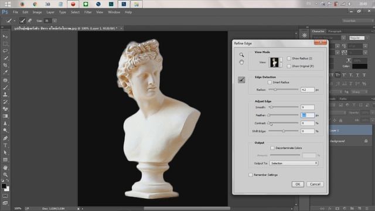
Task: Select the Pen tool
Action: (5, 138)
